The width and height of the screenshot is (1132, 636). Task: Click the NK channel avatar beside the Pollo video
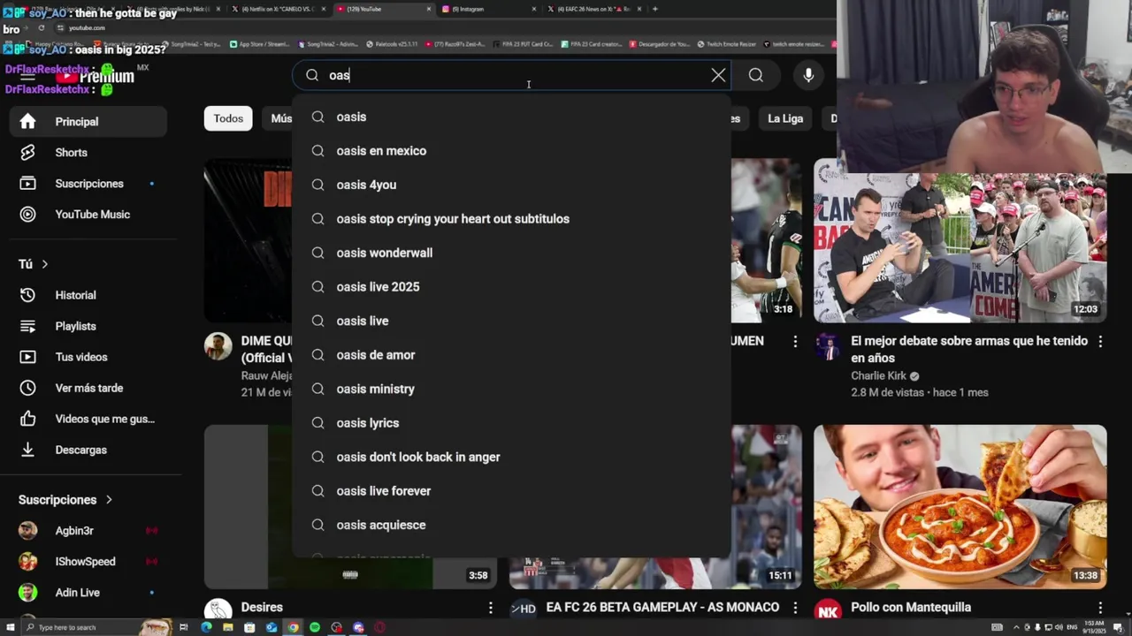[x=828, y=610]
